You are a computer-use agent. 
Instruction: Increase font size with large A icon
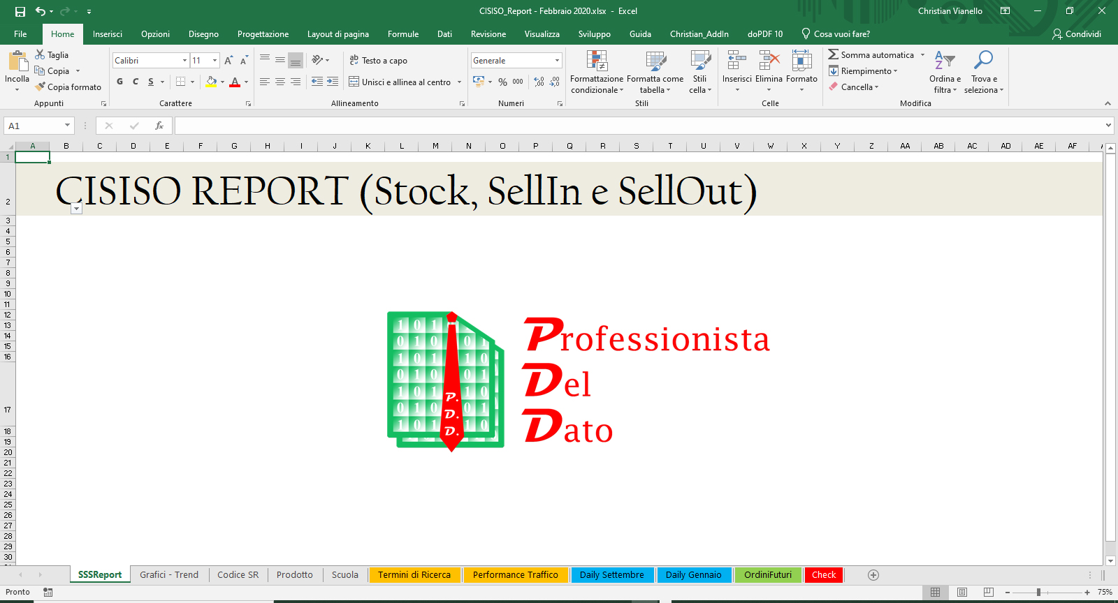pyautogui.click(x=228, y=61)
